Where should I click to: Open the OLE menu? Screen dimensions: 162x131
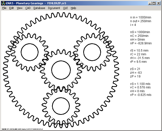65,8
